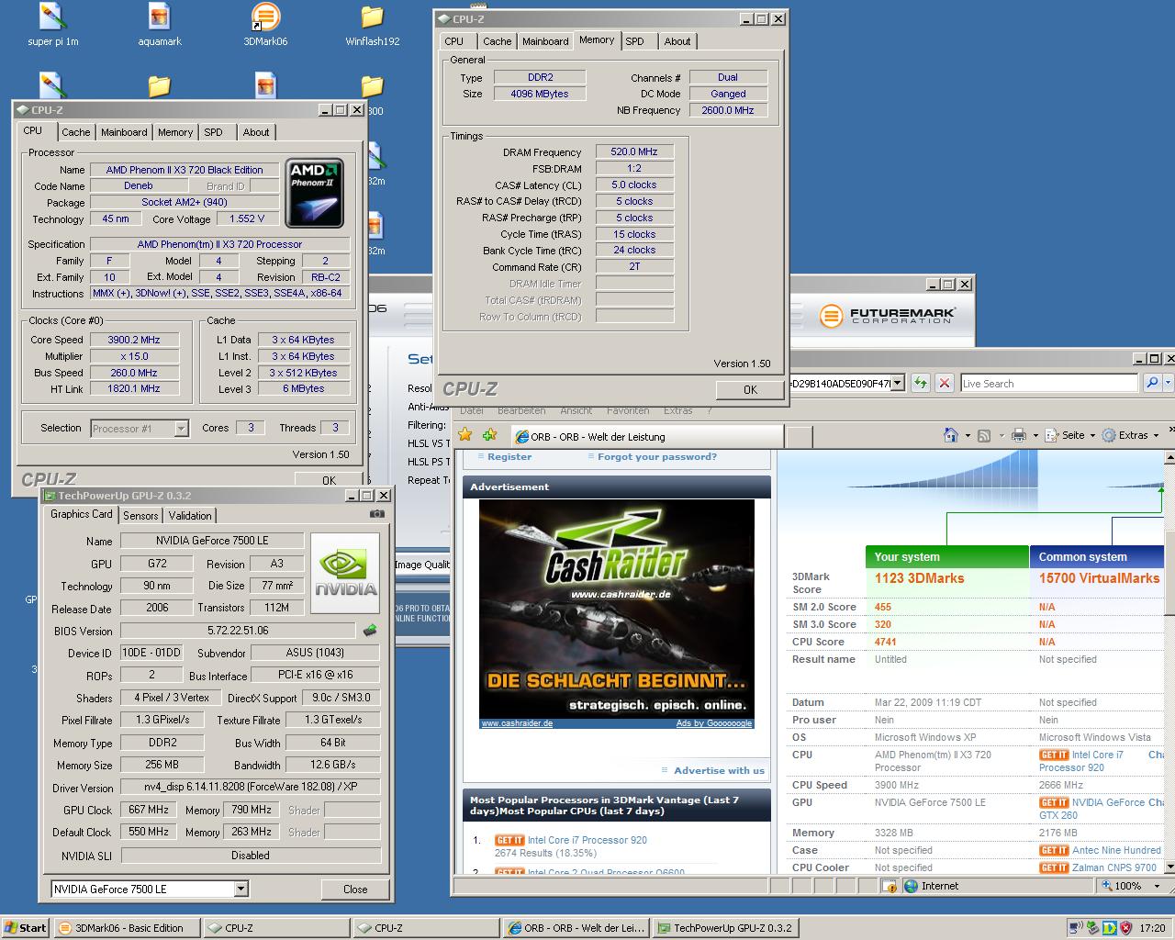Screen dimensions: 1175x940
Task: Click the CashRaider advertisement banner
Action: [616, 610]
